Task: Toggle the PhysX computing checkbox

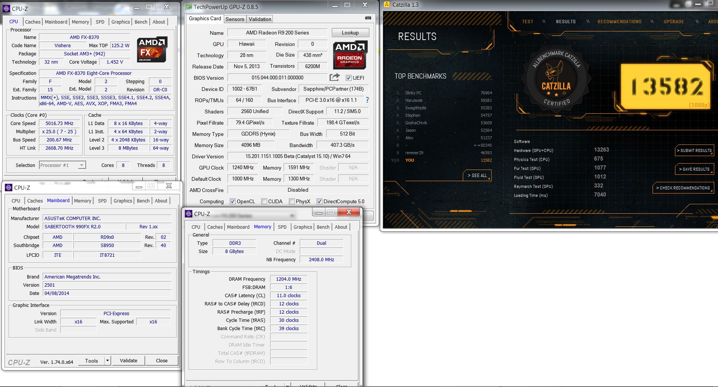Action: 292,201
